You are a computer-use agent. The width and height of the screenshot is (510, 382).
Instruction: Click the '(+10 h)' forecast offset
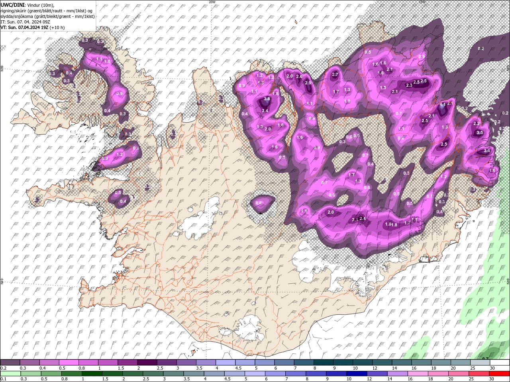click(x=58, y=27)
